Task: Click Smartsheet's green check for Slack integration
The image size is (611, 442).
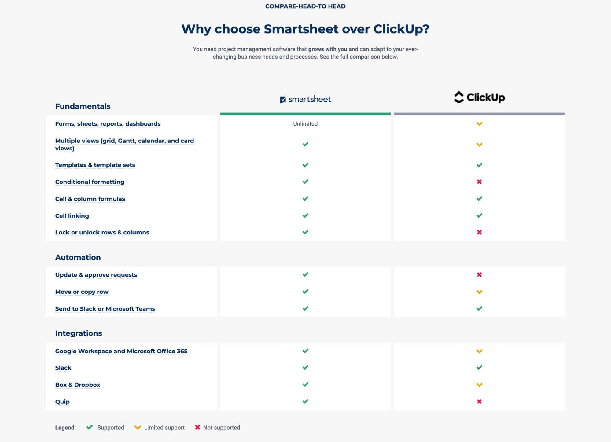Action: 305,367
